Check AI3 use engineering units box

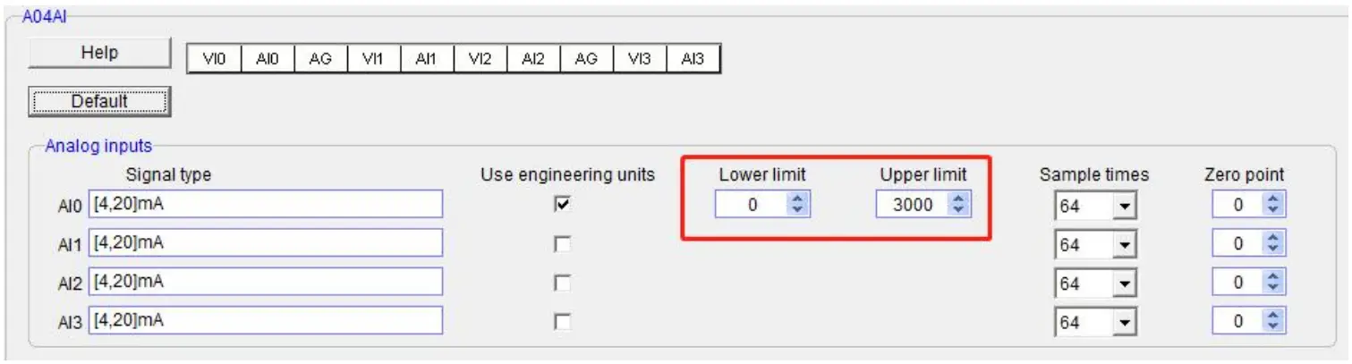562,321
